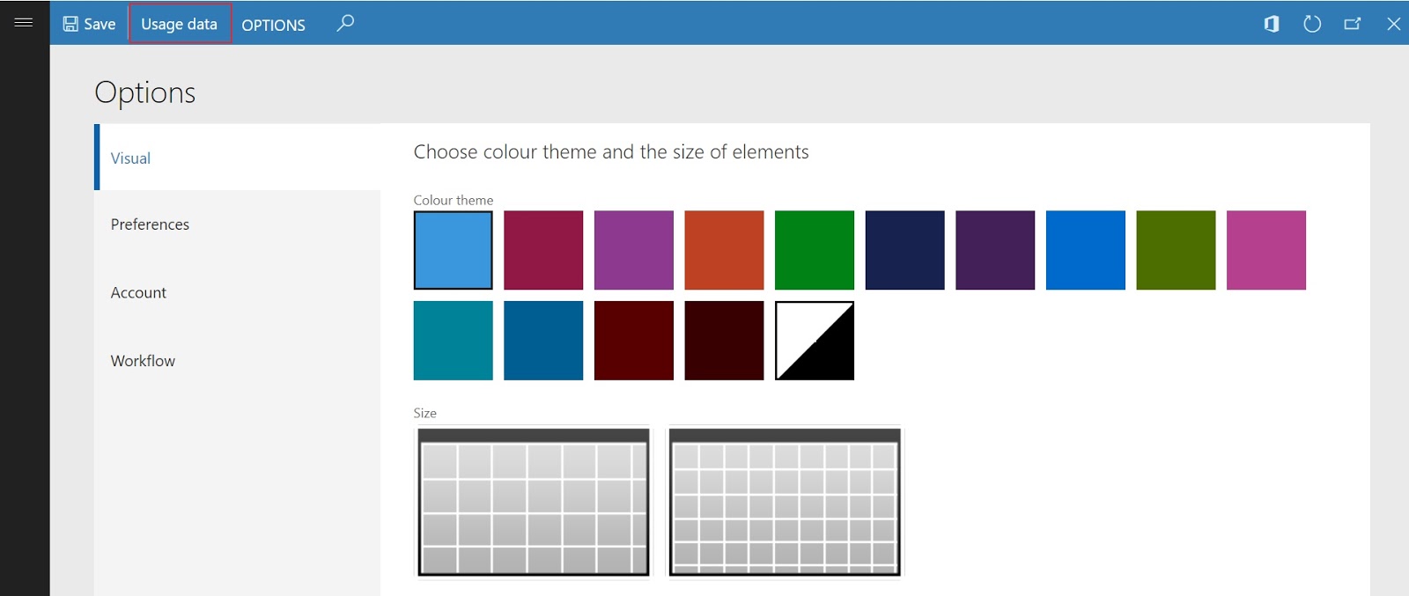Open the Workflow tab
The width and height of the screenshot is (1409, 596).
coord(238,361)
